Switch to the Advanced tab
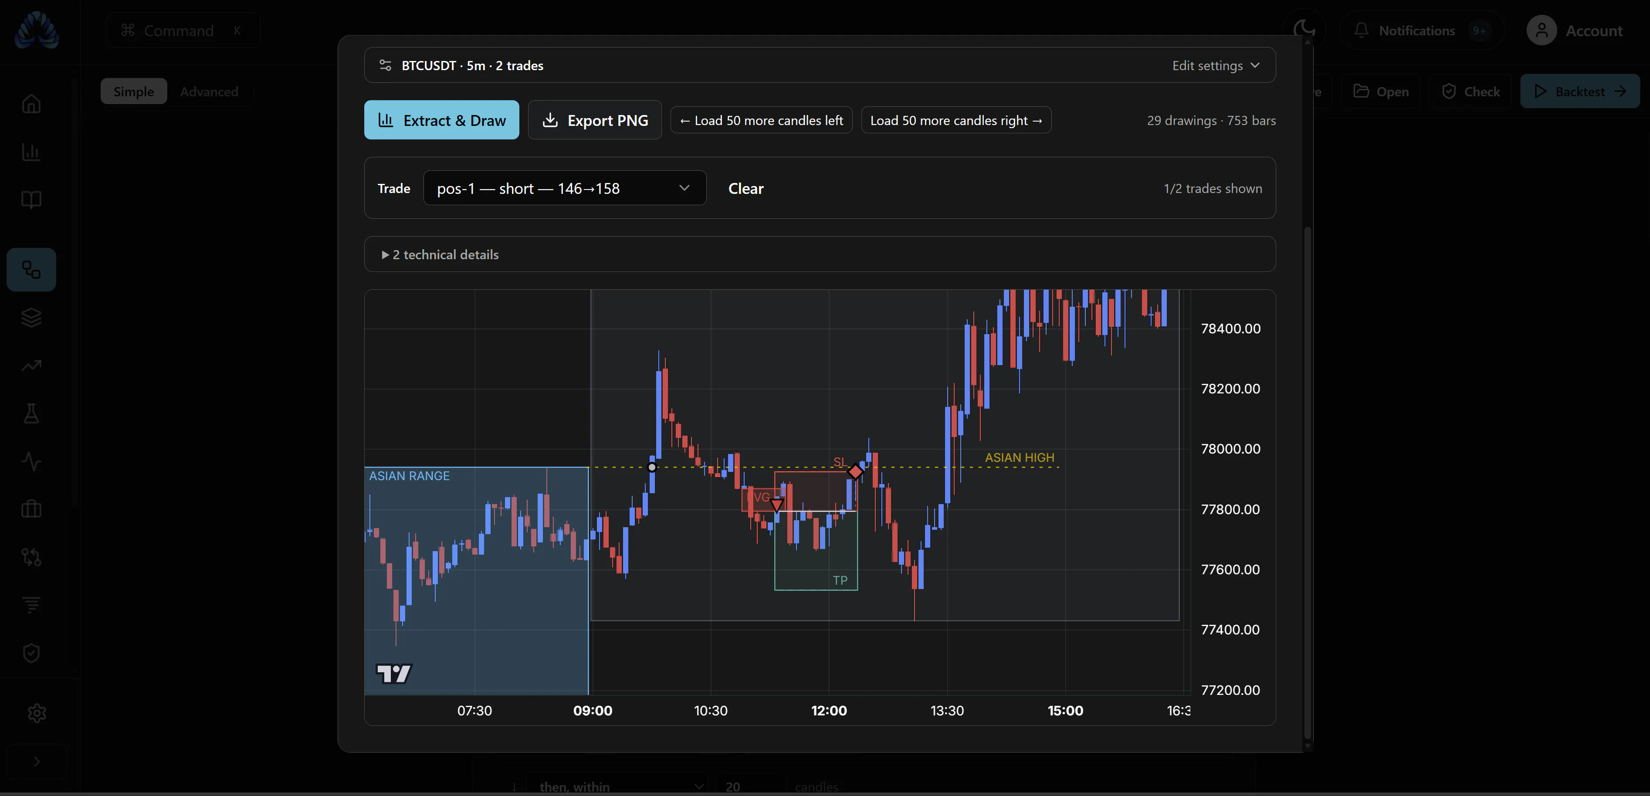The height and width of the screenshot is (796, 1650). pyautogui.click(x=209, y=91)
